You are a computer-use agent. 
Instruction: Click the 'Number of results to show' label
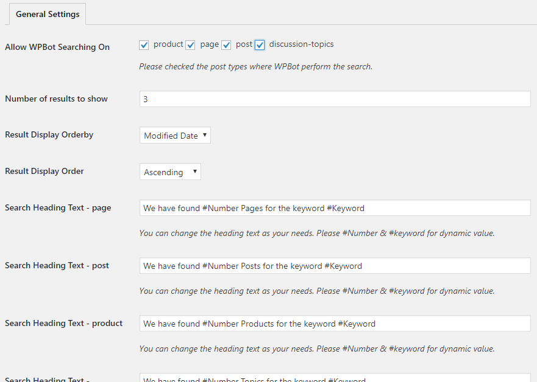pyautogui.click(x=56, y=99)
